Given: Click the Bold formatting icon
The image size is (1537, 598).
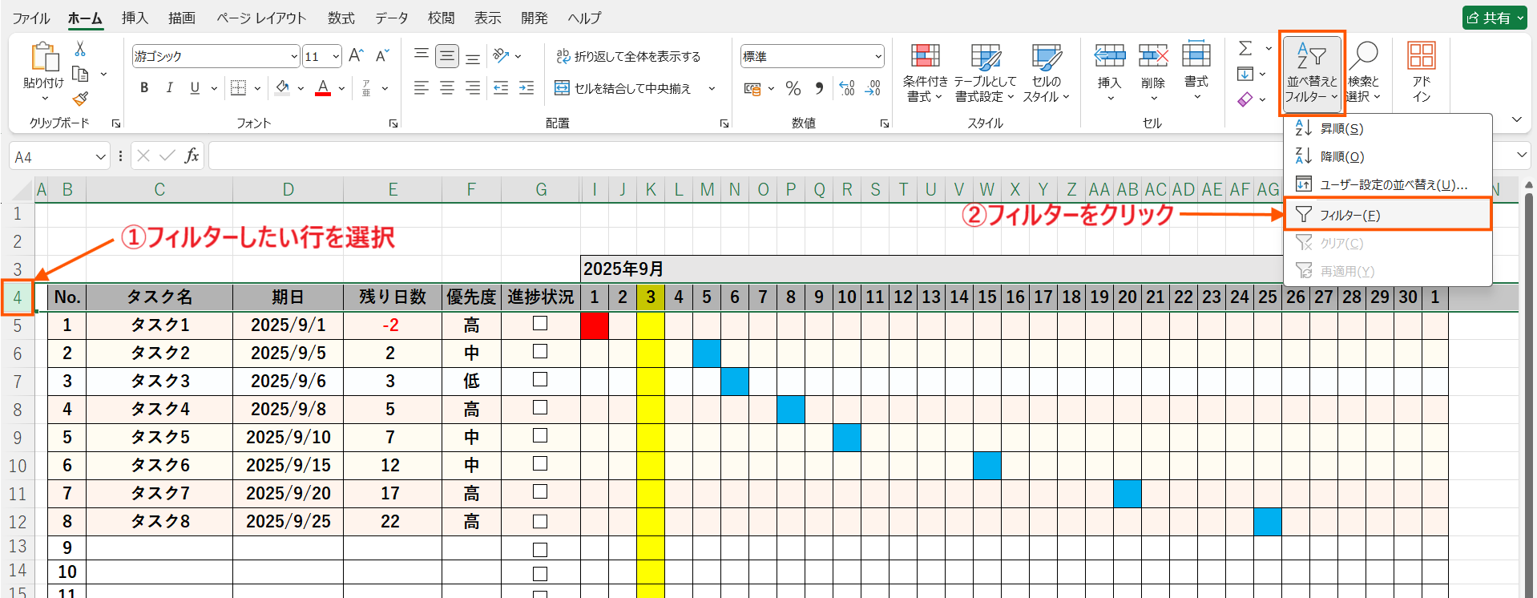Looking at the screenshot, I should click(144, 88).
